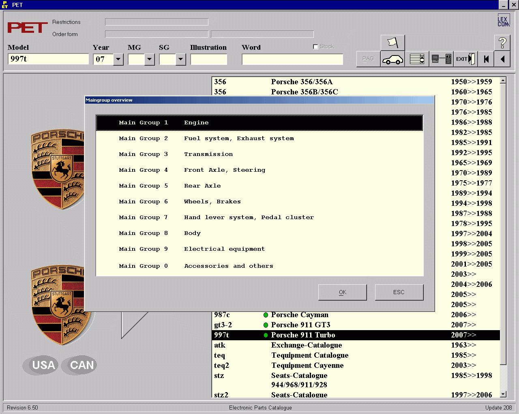Select Main Group 8 Body
This screenshot has height=414, width=519.
pyautogui.click(x=259, y=233)
